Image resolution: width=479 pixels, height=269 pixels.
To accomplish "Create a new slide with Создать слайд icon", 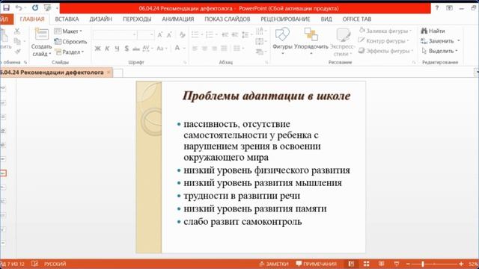I will pos(42,34).
